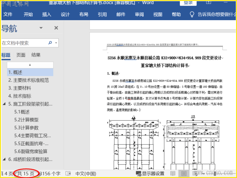The height and width of the screenshot is (178, 237).
Task: Click the jump-to-top bar above headings
Action: point(30,65)
